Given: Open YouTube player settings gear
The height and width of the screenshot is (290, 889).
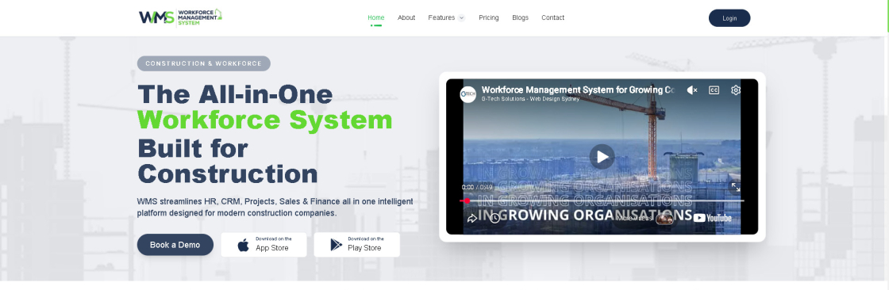Looking at the screenshot, I should click(x=735, y=90).
